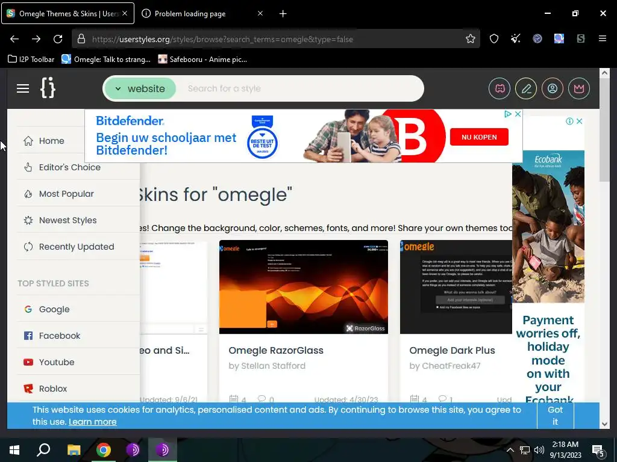
Task: Open the shield protection icon in toolbar
Action: (x=494, y=38)
